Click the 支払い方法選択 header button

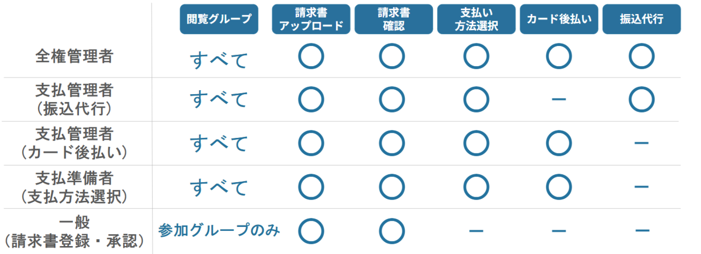point(476,19)
